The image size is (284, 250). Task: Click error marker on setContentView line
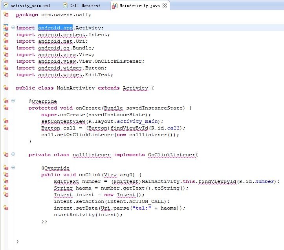pyautogui.click(x=6, y=121)
